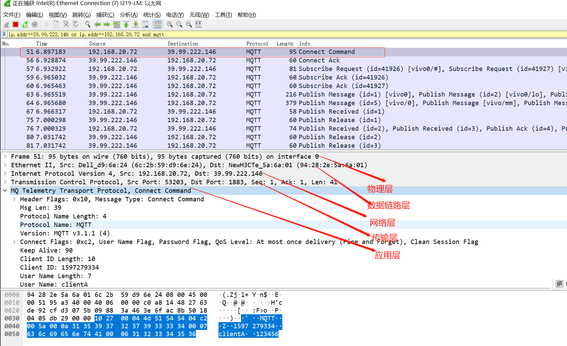The image size is (567, 346).
Task: Open capture options gear icon
Action: 34,25
